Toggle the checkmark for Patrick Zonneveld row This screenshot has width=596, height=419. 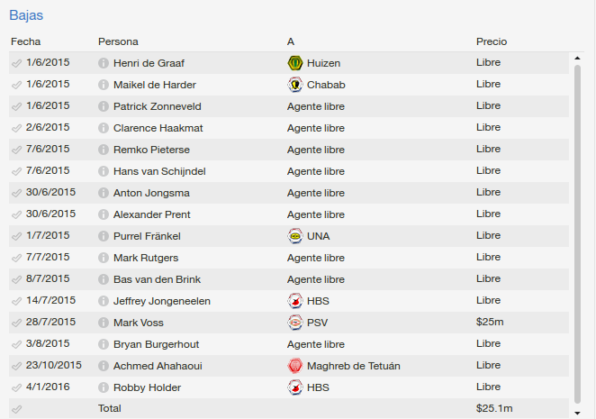coord(16,106)
